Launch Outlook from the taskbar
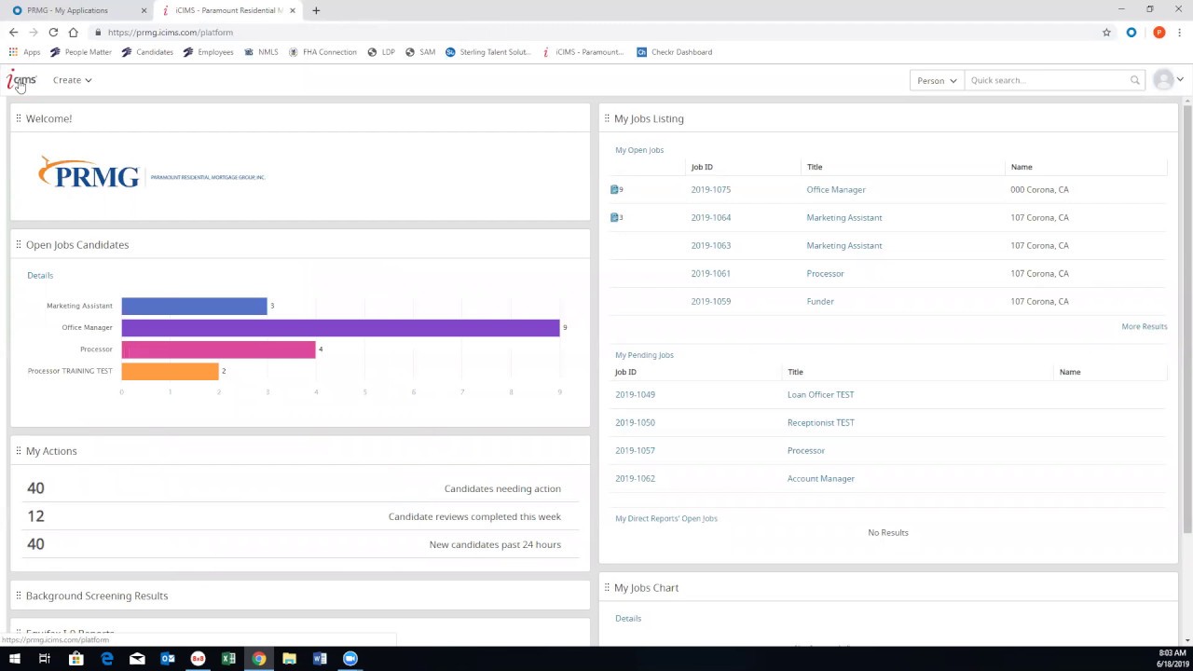The height and width of the screenshot is (671, 1193). pyautogui.click(x=168, y=659)
